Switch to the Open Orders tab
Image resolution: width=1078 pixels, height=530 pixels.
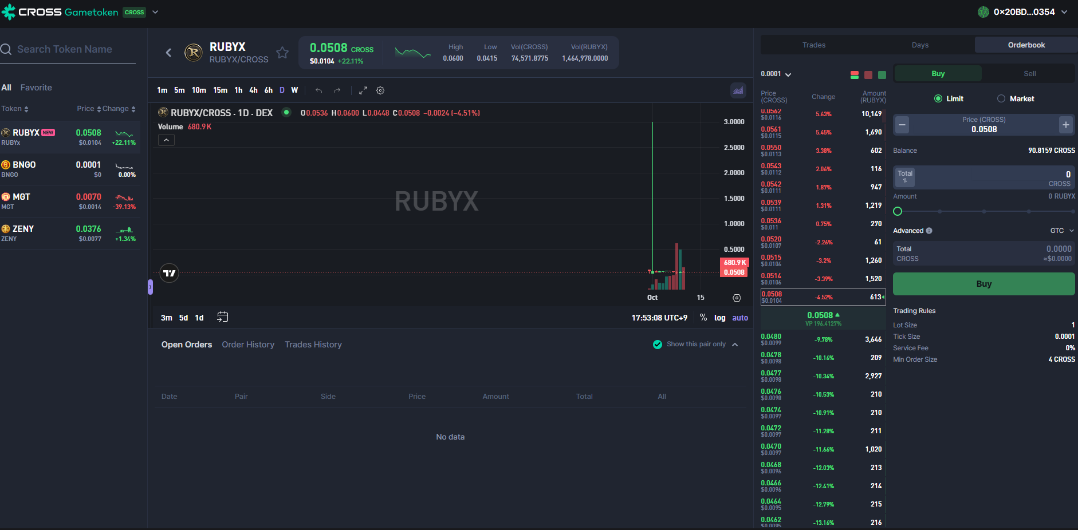(x=187, y=345)
